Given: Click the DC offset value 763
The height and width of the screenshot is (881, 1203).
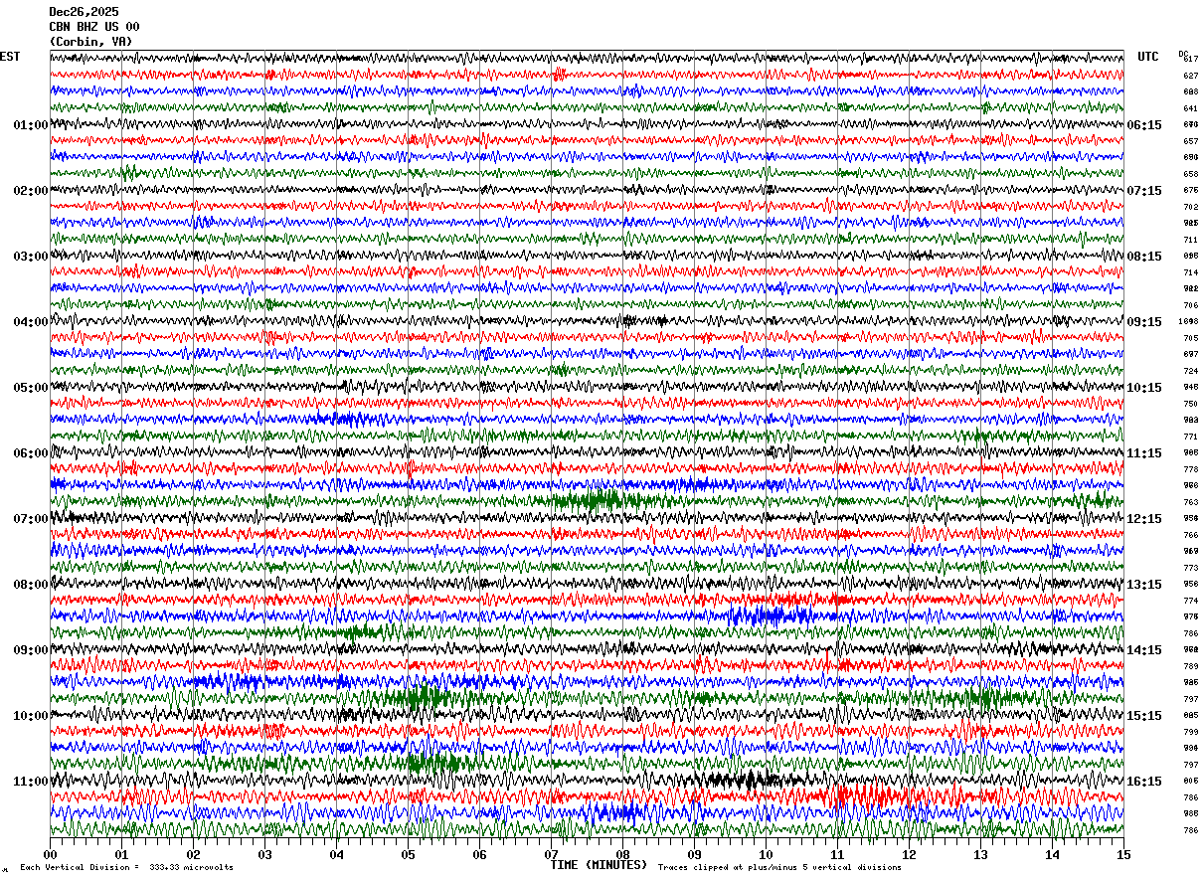Looking at the screenshot, I should click(1190, 502).
